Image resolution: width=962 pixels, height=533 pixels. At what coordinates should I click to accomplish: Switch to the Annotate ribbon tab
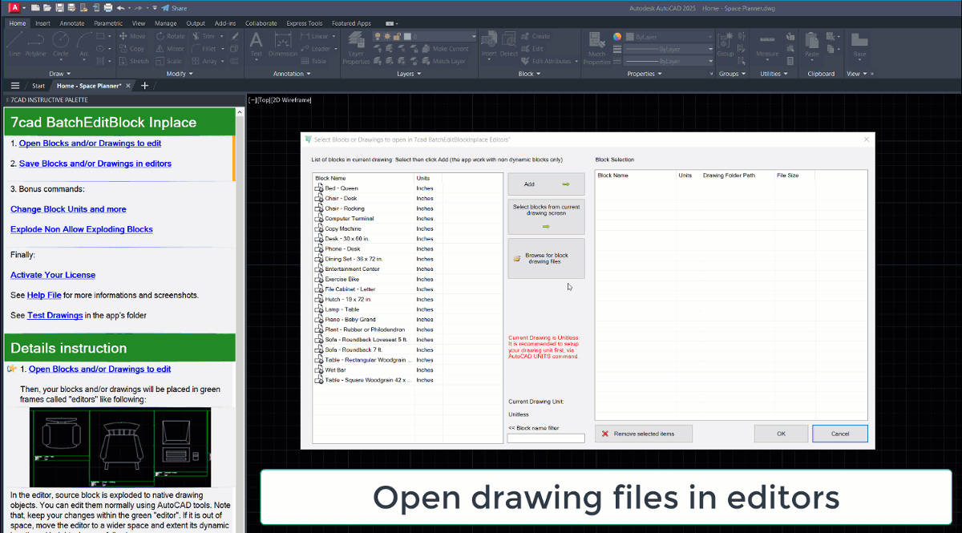click(x=72, y=23)
